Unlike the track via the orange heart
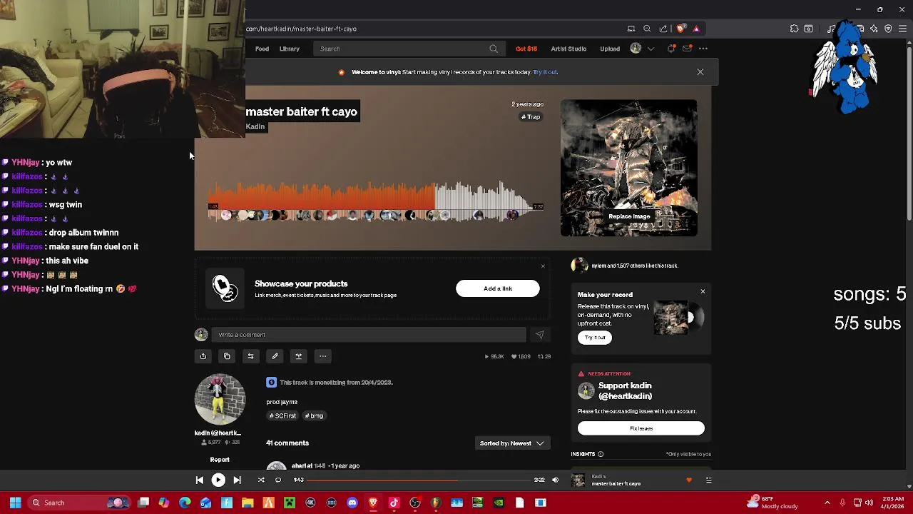913x514 pixels. [x=689, y=480]
